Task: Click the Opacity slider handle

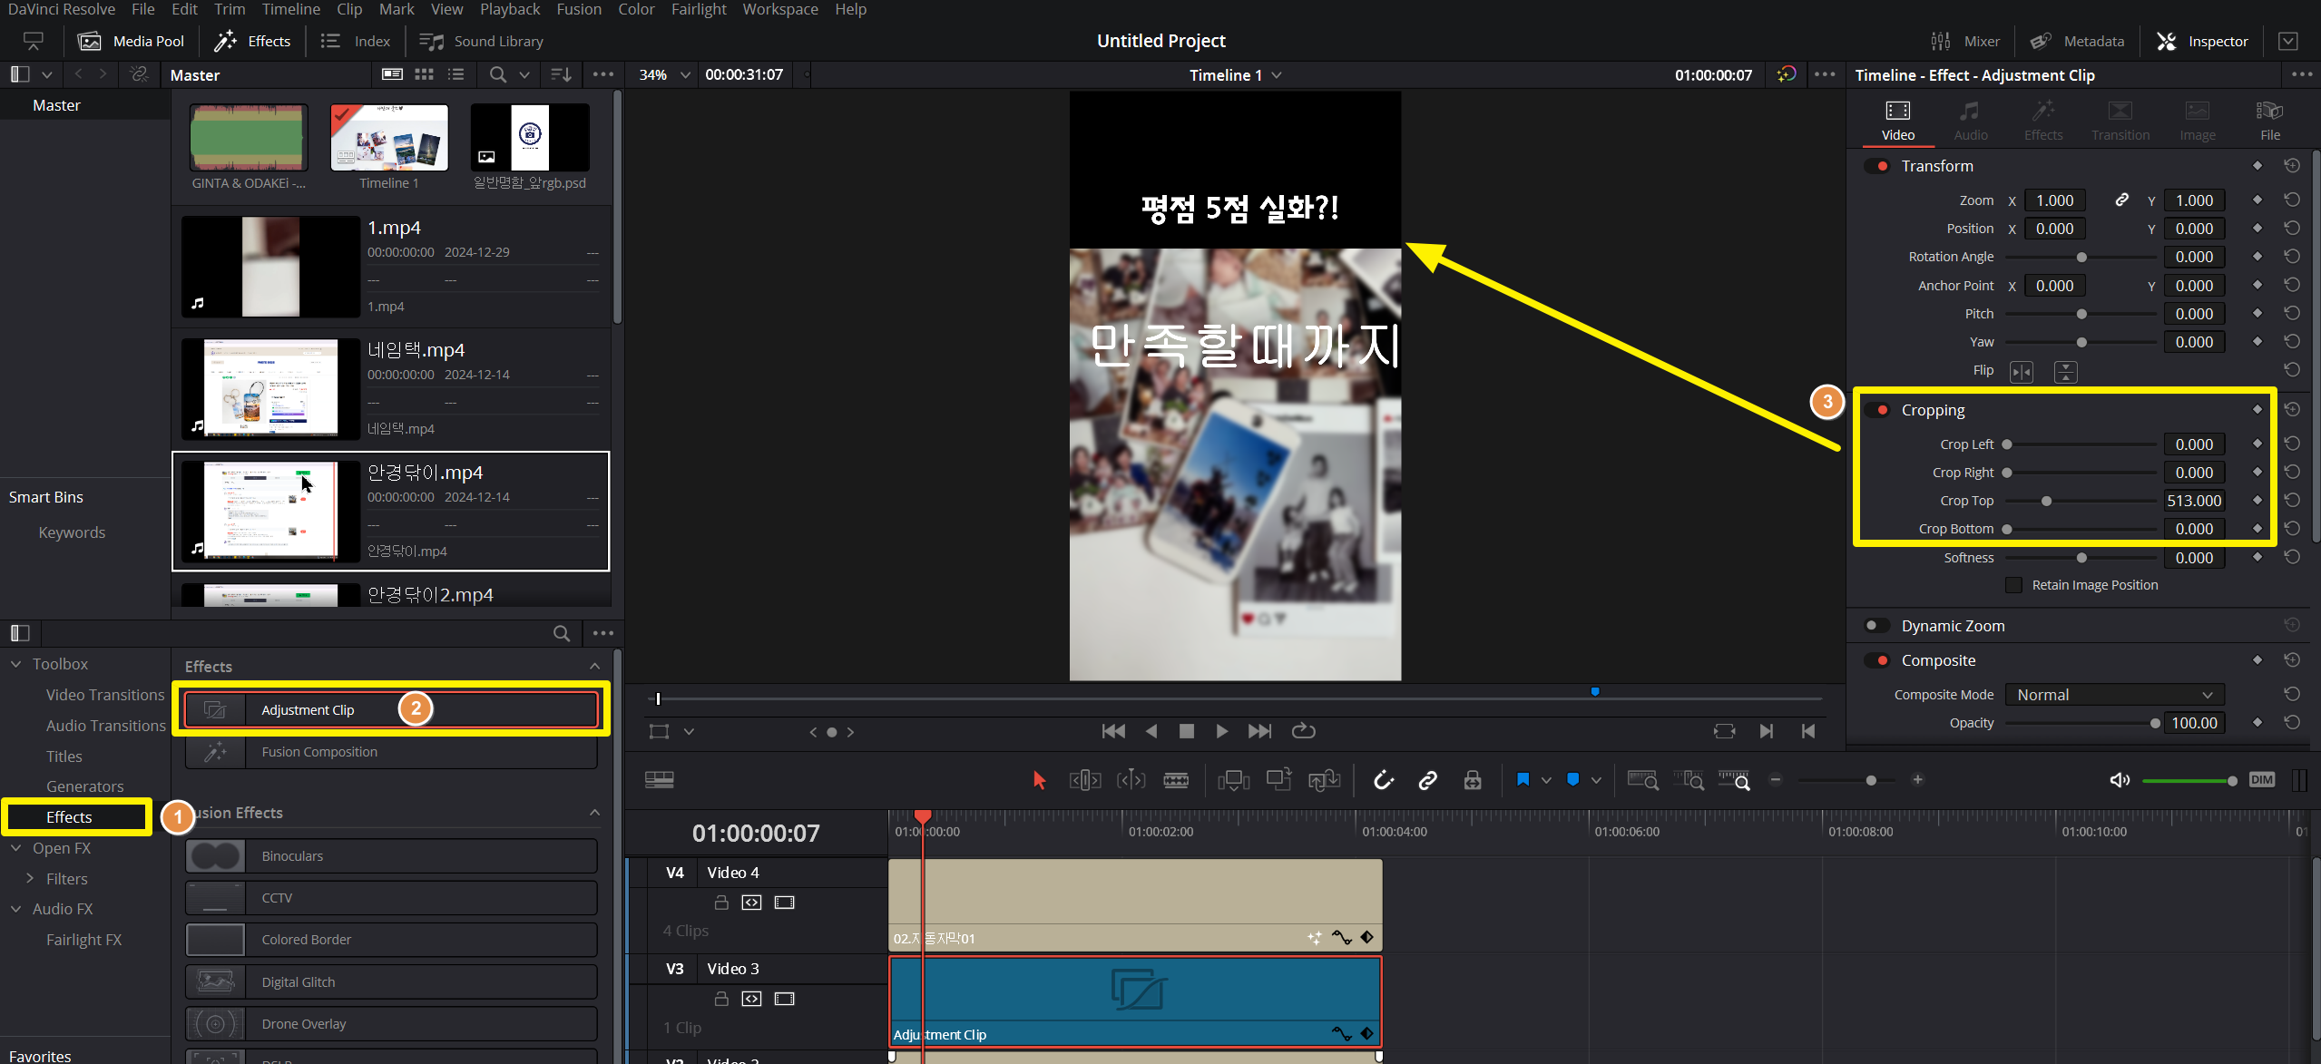Action: click(x=2155, y=724)
